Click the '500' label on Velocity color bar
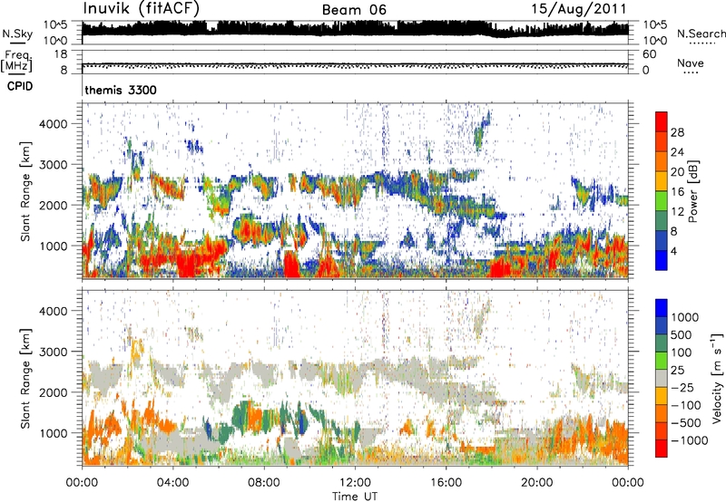The image size is (726, 502). click(x=681, y=335)
